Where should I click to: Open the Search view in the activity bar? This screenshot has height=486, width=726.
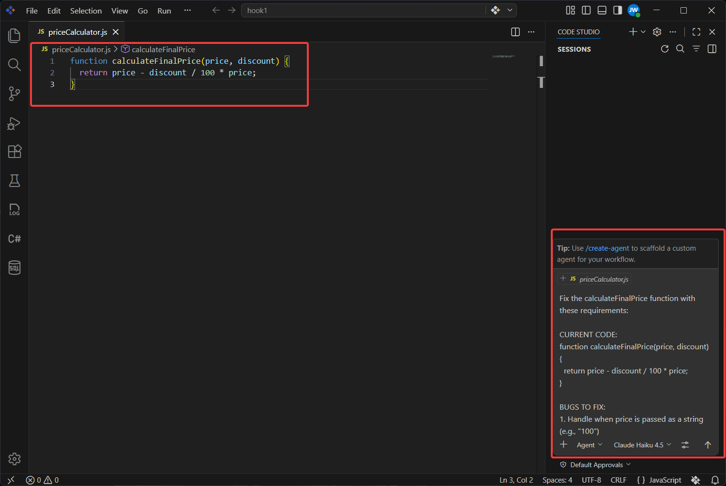tap(15, 64)
